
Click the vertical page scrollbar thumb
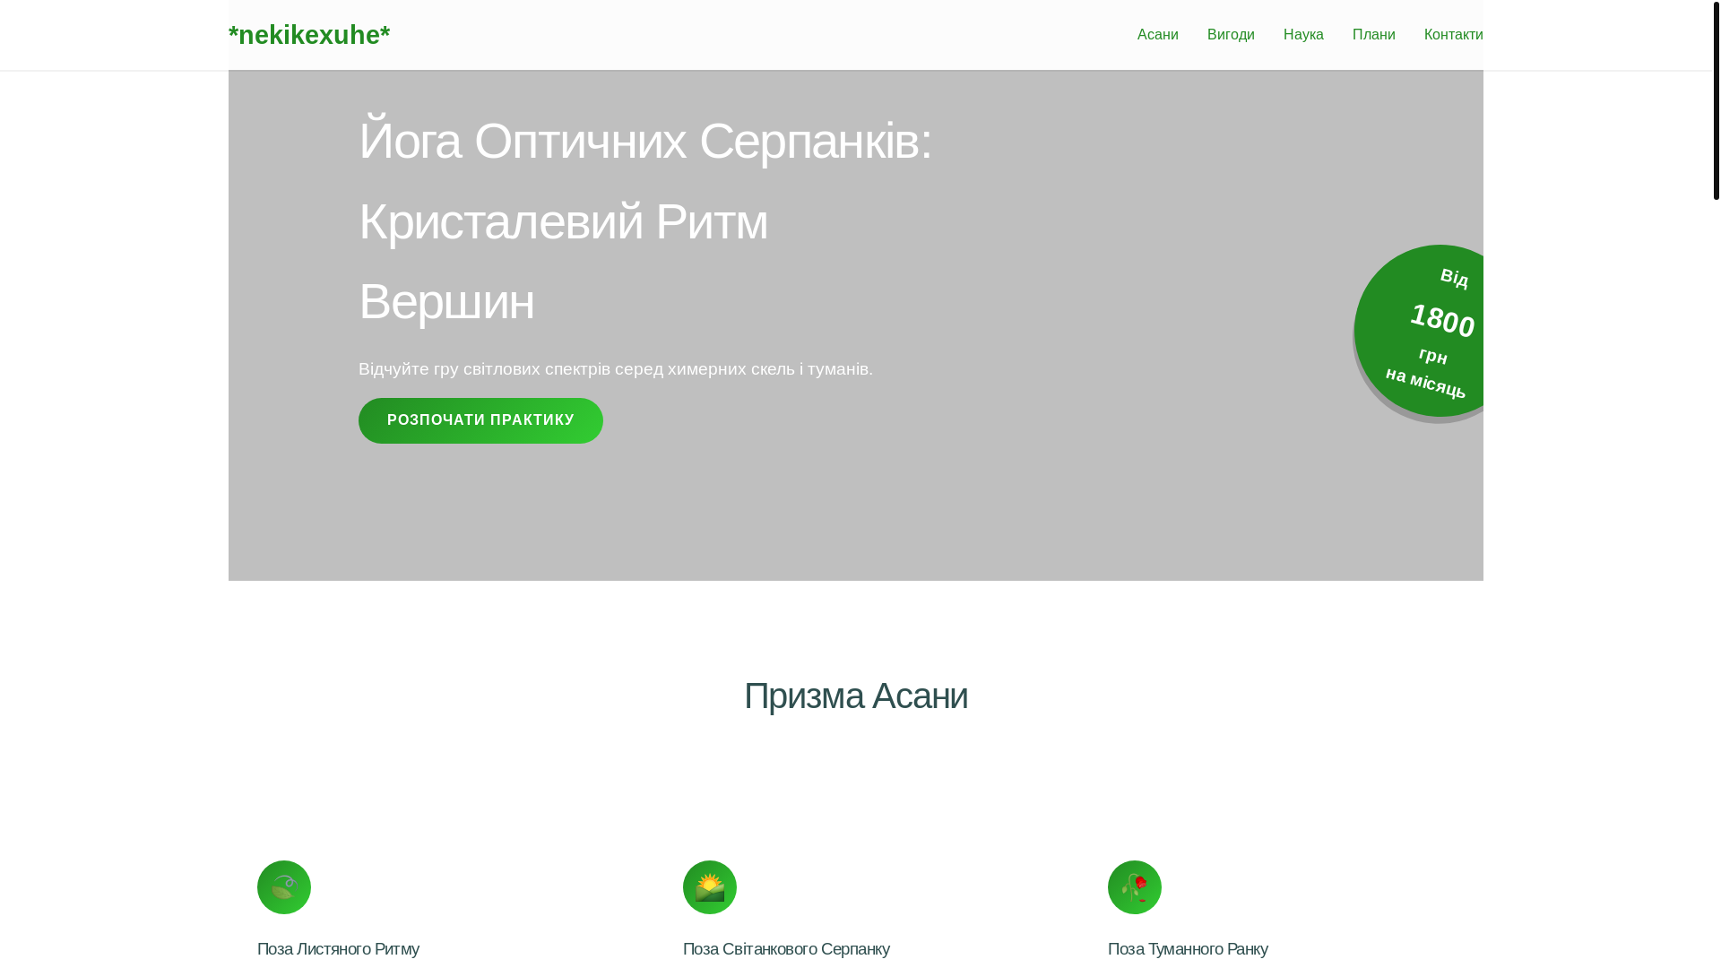[1716, 99]
